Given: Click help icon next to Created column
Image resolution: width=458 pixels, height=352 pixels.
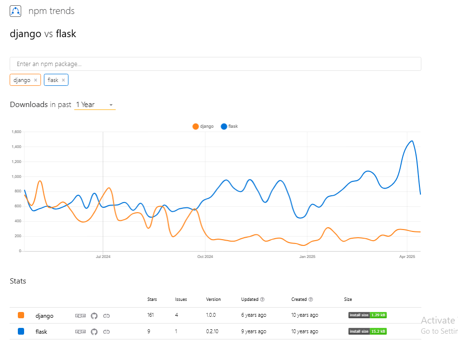Looking at the screenshot, I should (x=310, y=299).
